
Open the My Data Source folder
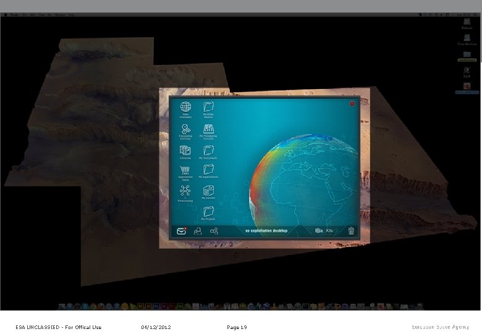pos(208,107)
